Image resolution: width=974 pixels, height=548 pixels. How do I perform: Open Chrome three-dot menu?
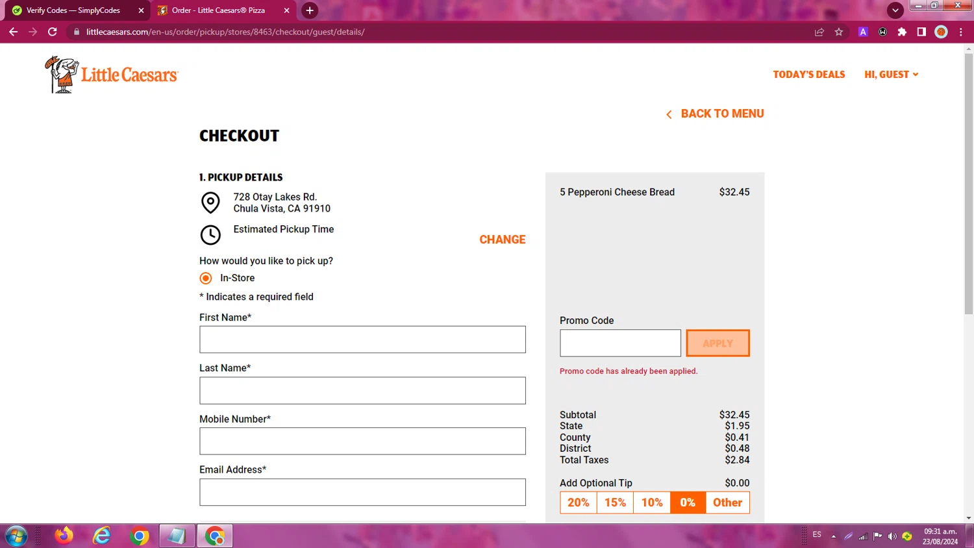(x=961, y=32)
